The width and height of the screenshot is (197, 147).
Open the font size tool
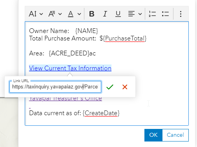(x=33, y=14)
